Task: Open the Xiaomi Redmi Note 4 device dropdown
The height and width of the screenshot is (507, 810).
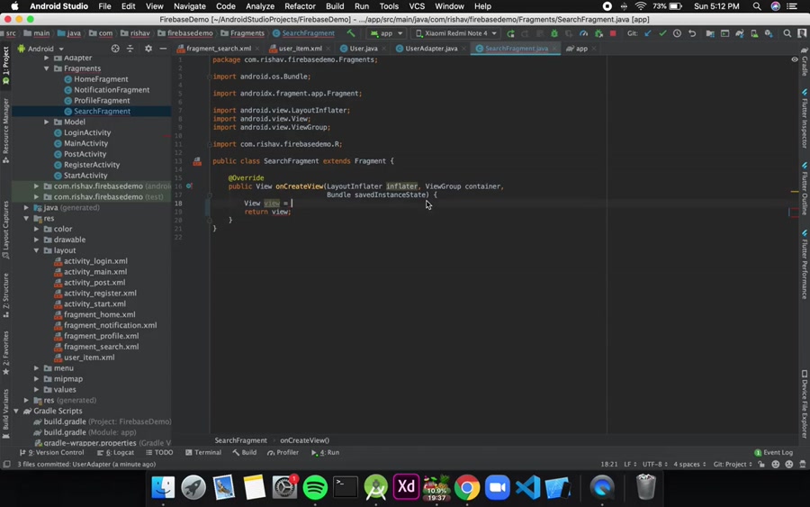Action: pos(456,33)
